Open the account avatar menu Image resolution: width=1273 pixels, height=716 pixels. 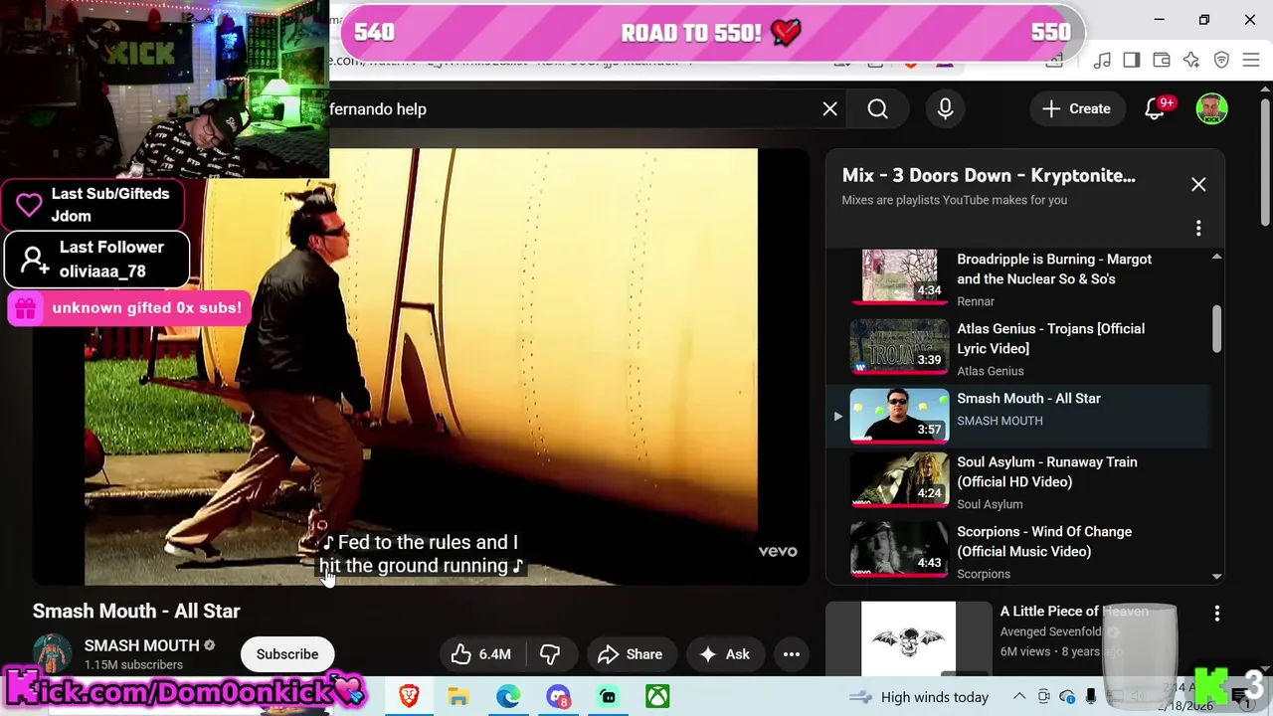[x=1211, y=109]
